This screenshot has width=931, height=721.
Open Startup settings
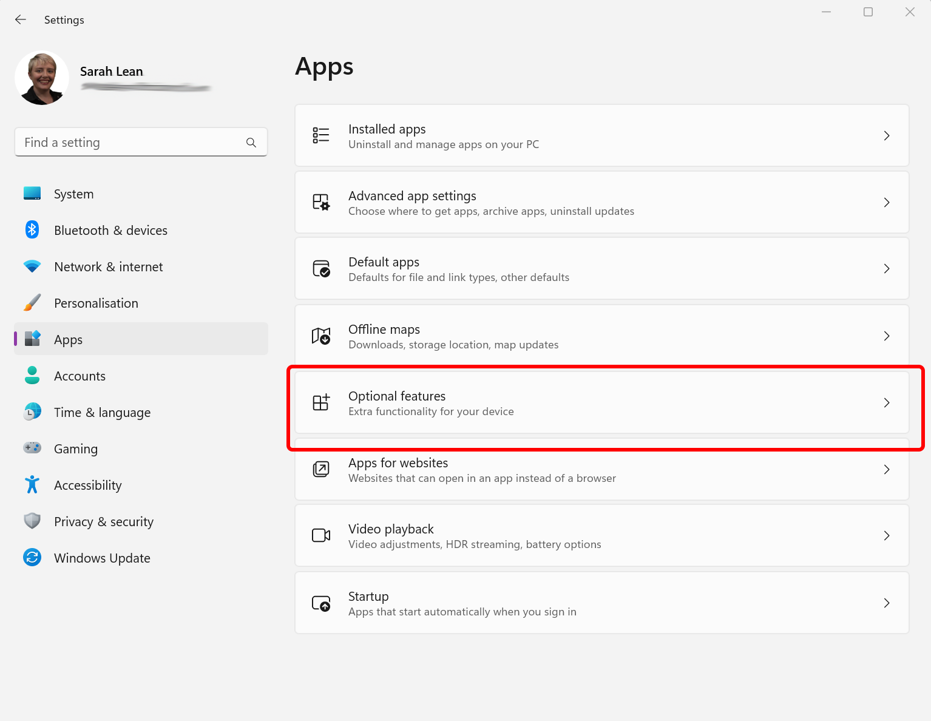pos(601,603)
